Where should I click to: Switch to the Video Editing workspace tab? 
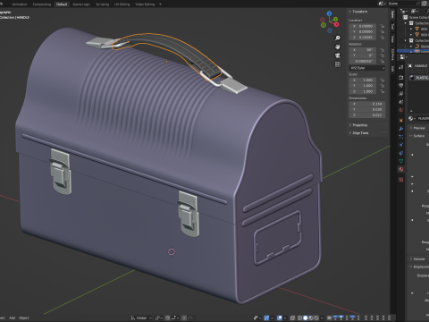(145, 4)
